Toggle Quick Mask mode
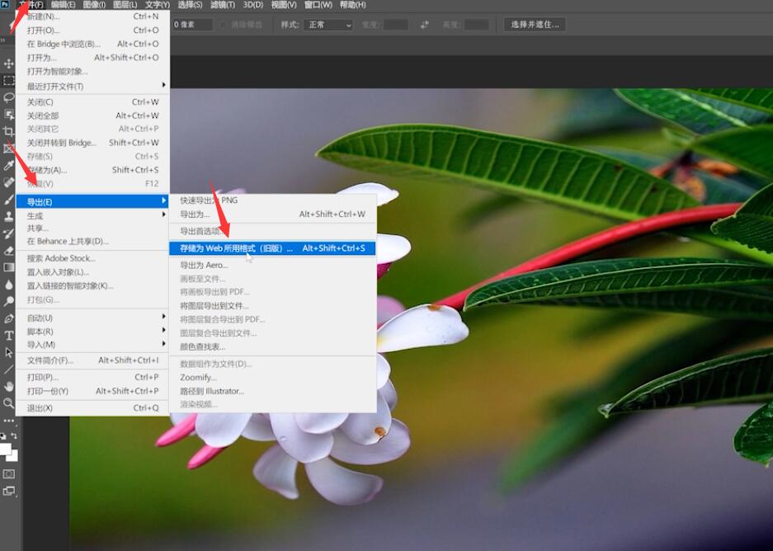The height and width of the screenshot is (551, 773). pos(8,473)
